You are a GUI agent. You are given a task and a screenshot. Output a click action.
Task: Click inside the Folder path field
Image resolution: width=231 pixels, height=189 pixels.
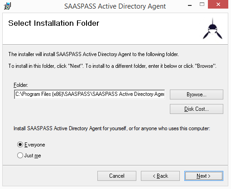[x=90, y=94]
